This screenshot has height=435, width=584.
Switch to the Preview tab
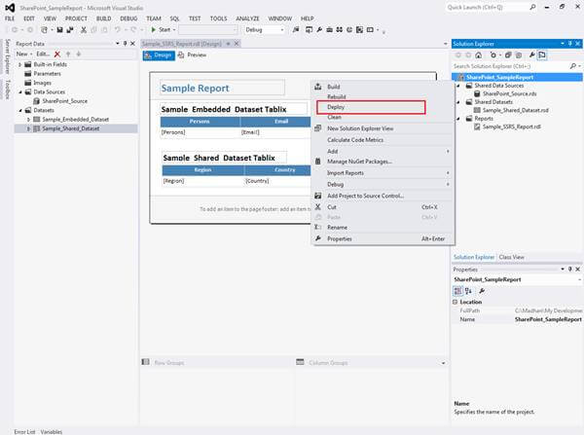point(193,55)
